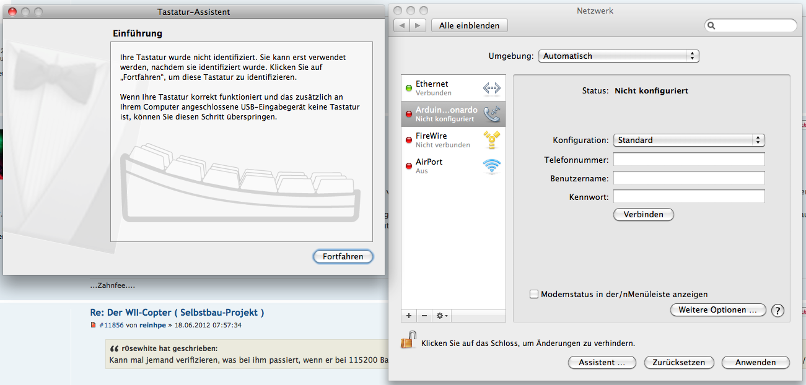The height and width of the screenshot is (385, 806).
Task: Click the magnifier icon in the search field
Action: (712, 26)
